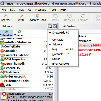Open the sidebar panel switcher dropdown

click(50, 26)
